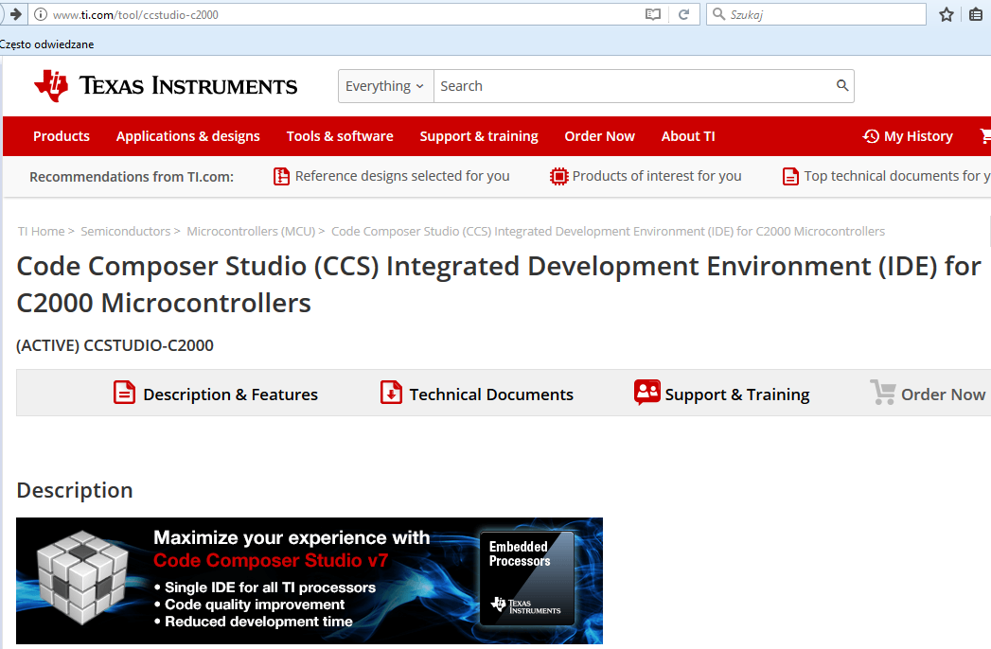This screenshot has height=649, width=991.
Task: Open the bookmarks list icon
Action: click(977, 14)
